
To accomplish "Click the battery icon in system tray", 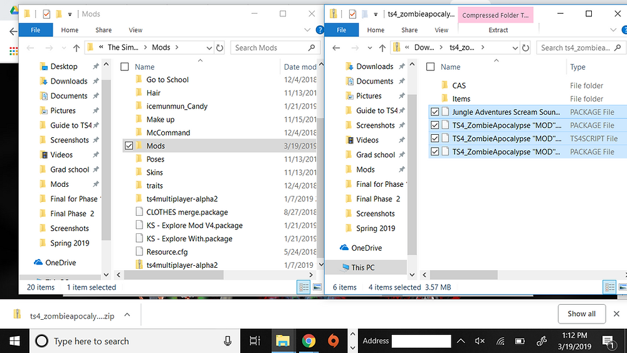I will [x=520, y=341].
